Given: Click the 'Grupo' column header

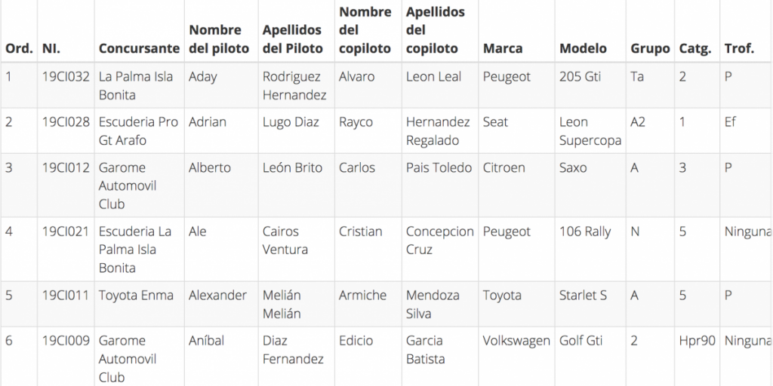Looking at the screenshot, I should [x=650, y=48].
